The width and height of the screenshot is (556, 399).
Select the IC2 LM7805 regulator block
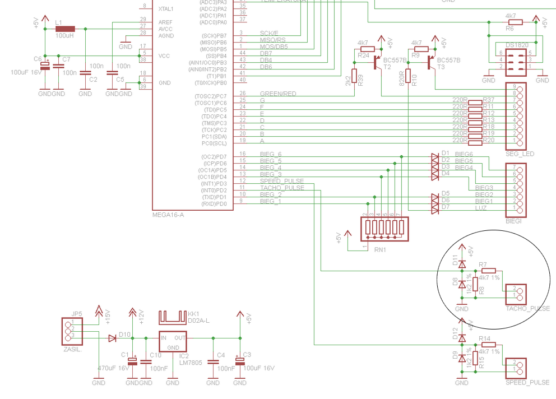click(173, 341)
